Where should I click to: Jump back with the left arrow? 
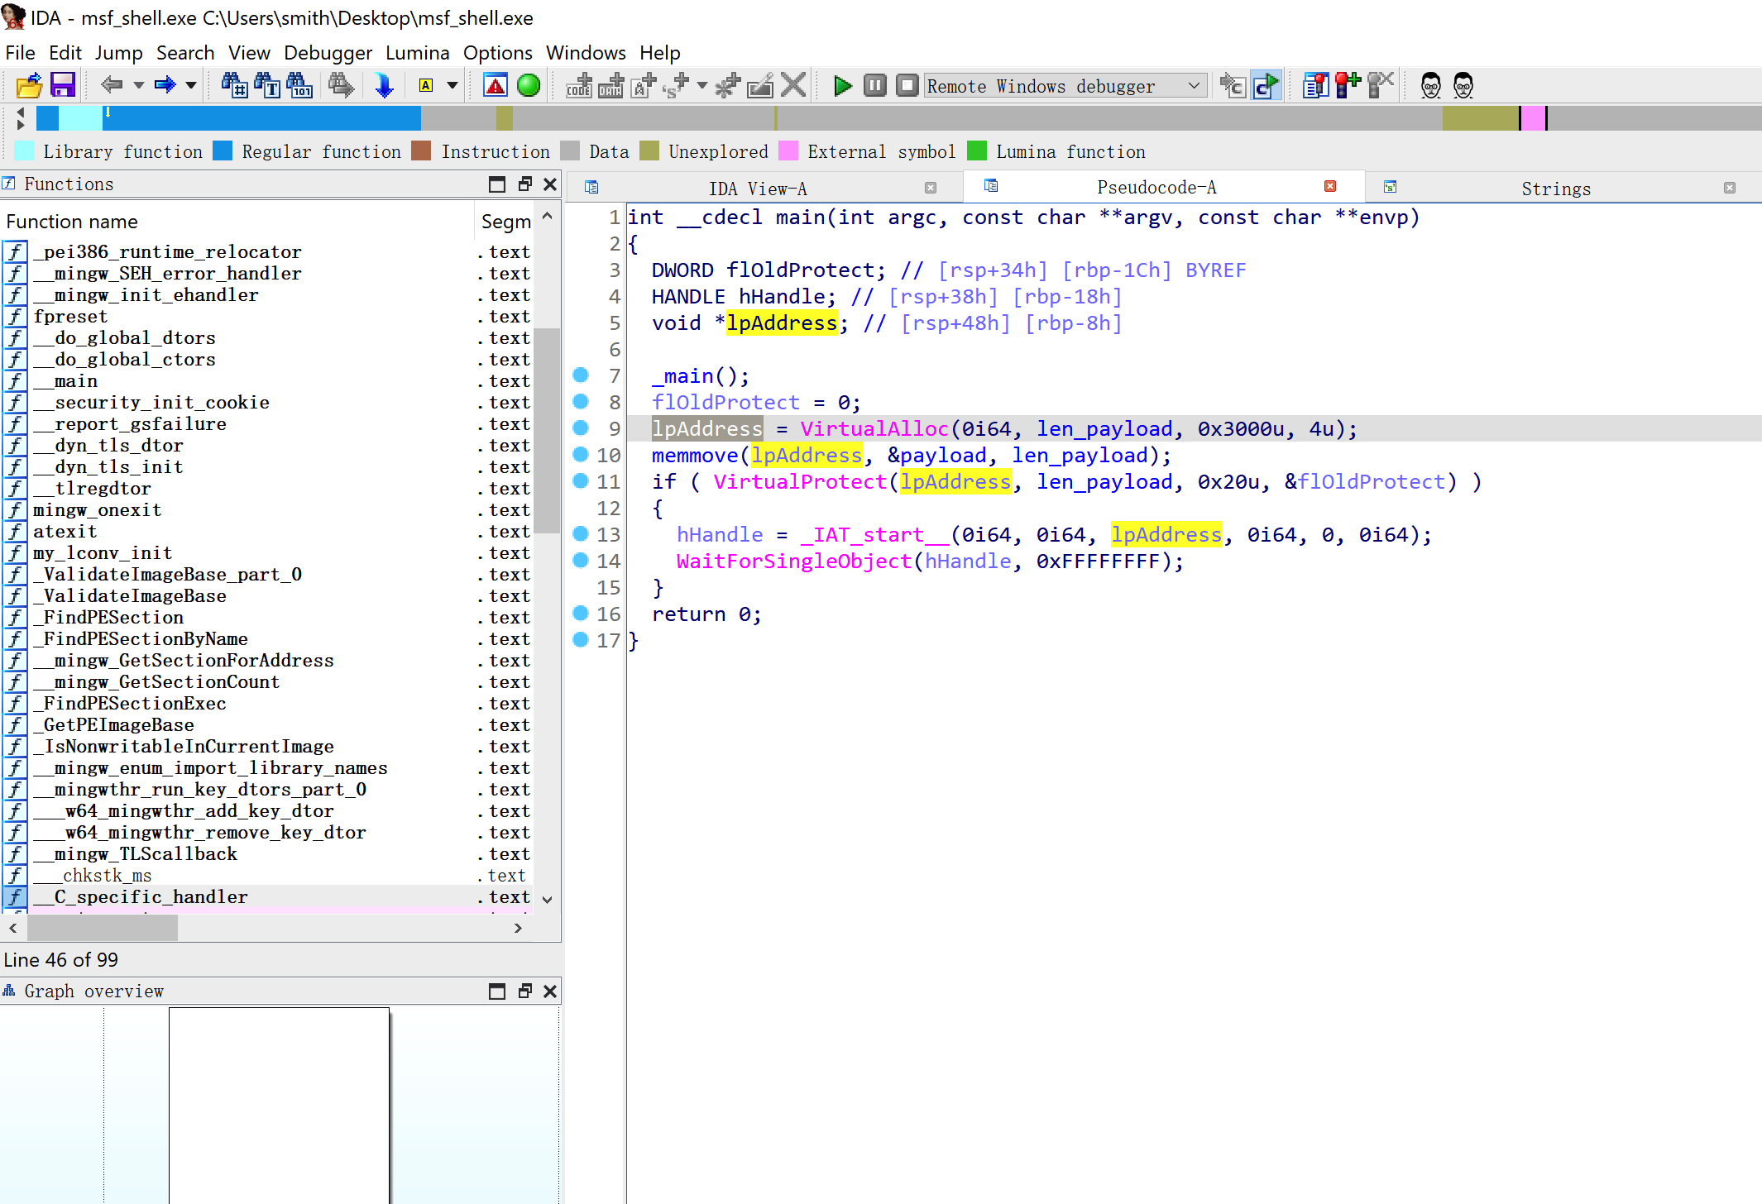(112, 85)
